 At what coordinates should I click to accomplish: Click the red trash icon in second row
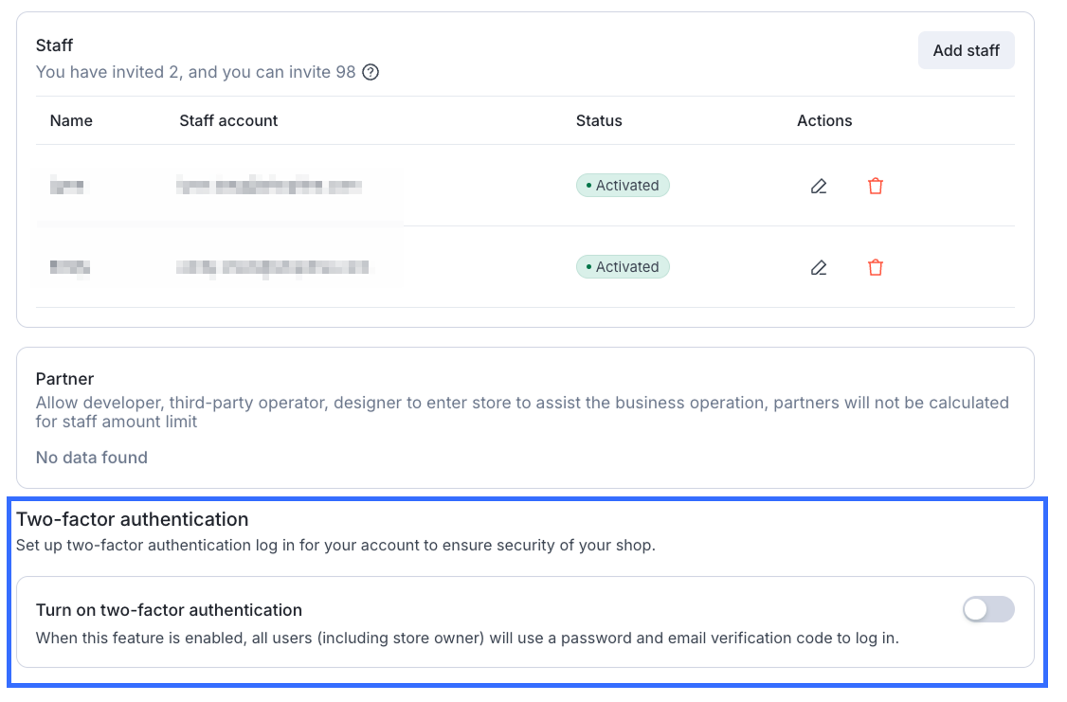pyautogui.click(x=876, y=267)
